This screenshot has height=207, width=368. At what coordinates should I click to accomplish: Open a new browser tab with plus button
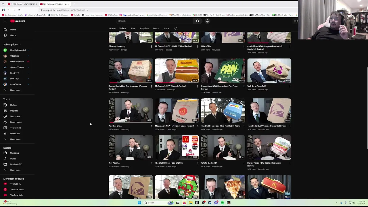[x=74, y=4]
